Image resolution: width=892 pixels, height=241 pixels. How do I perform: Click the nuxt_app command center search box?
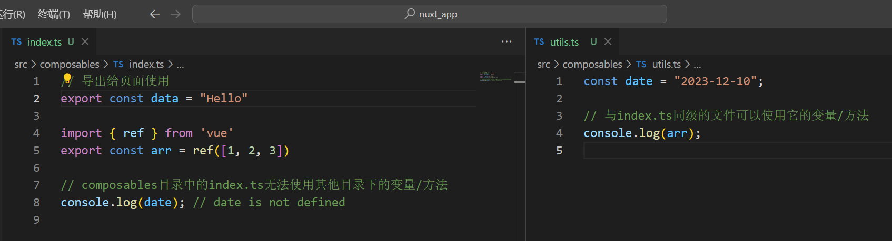click(429, 14)
